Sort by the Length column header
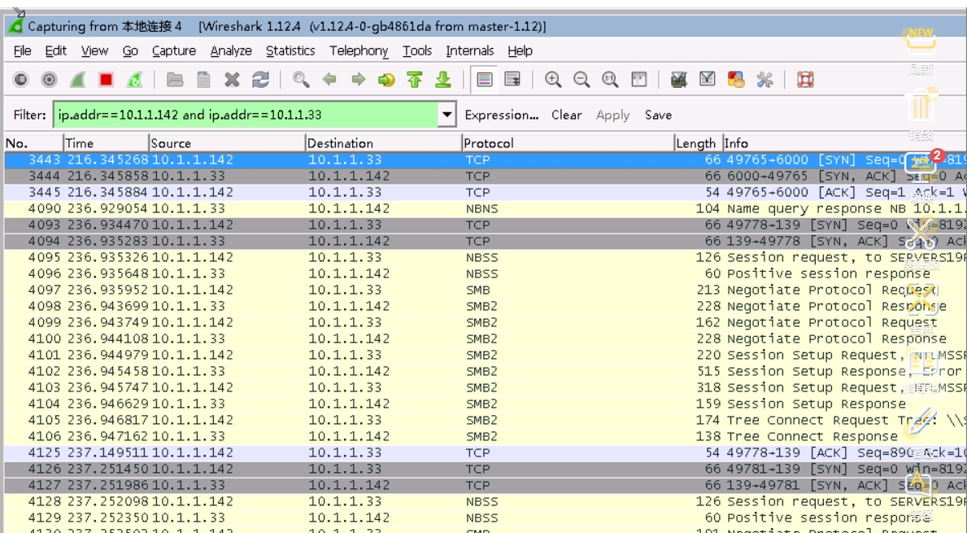 698,143
